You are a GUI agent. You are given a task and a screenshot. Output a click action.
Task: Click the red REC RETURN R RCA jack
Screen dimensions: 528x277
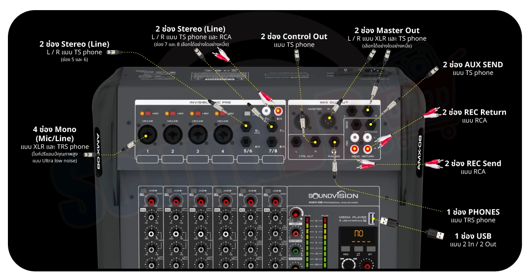tap(368, 149)
